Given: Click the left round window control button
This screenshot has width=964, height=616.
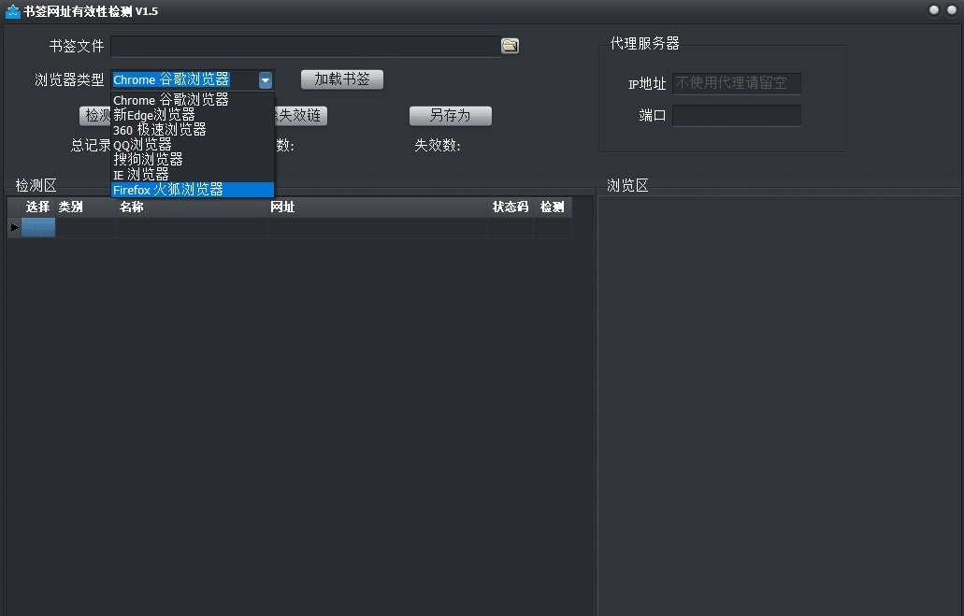Looking at the screenshot, I should pos(934,10).
